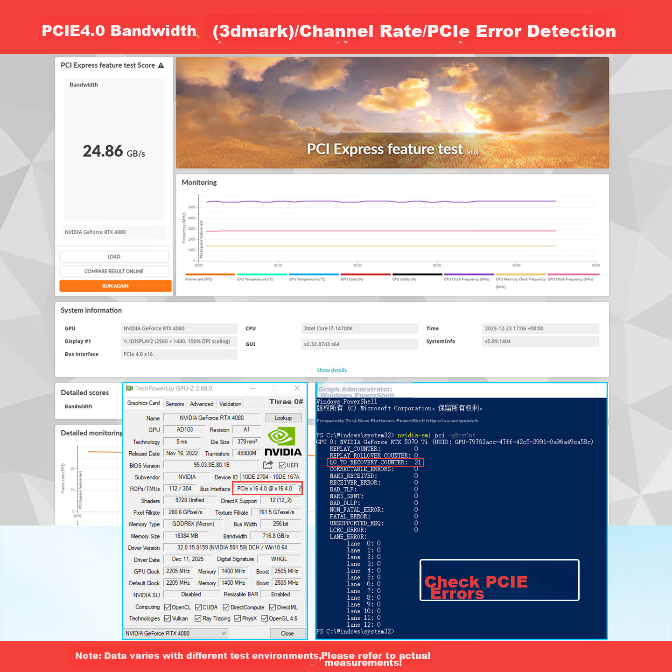672x672 pixels.
Task: Close GPU-Z via title bar X
Action: tap(297, 388)
